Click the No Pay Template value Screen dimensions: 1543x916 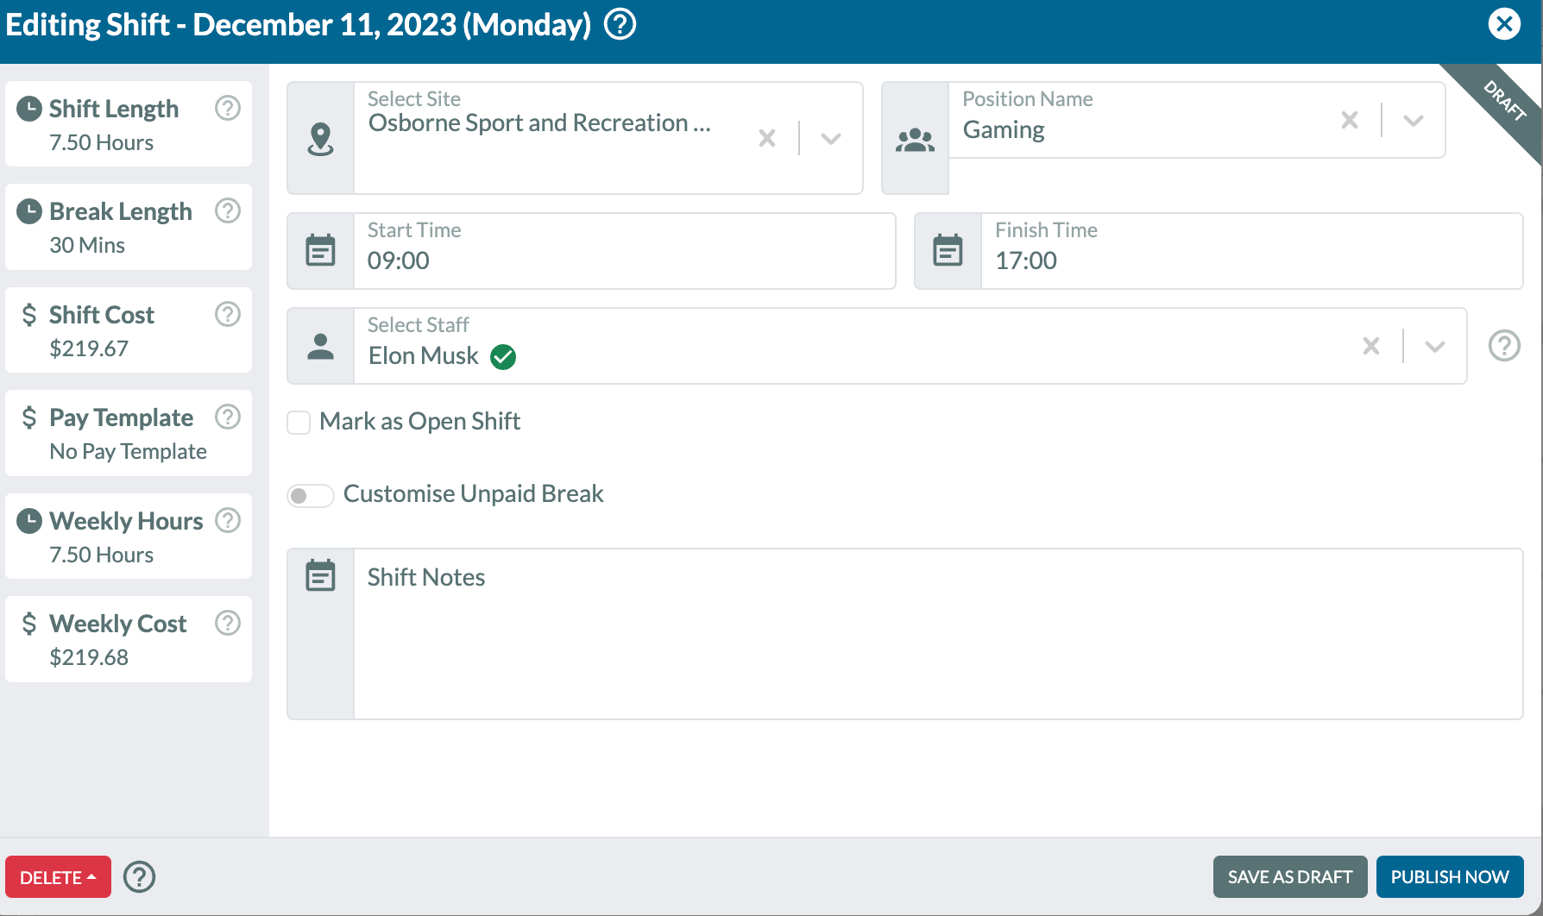point(128,451)
